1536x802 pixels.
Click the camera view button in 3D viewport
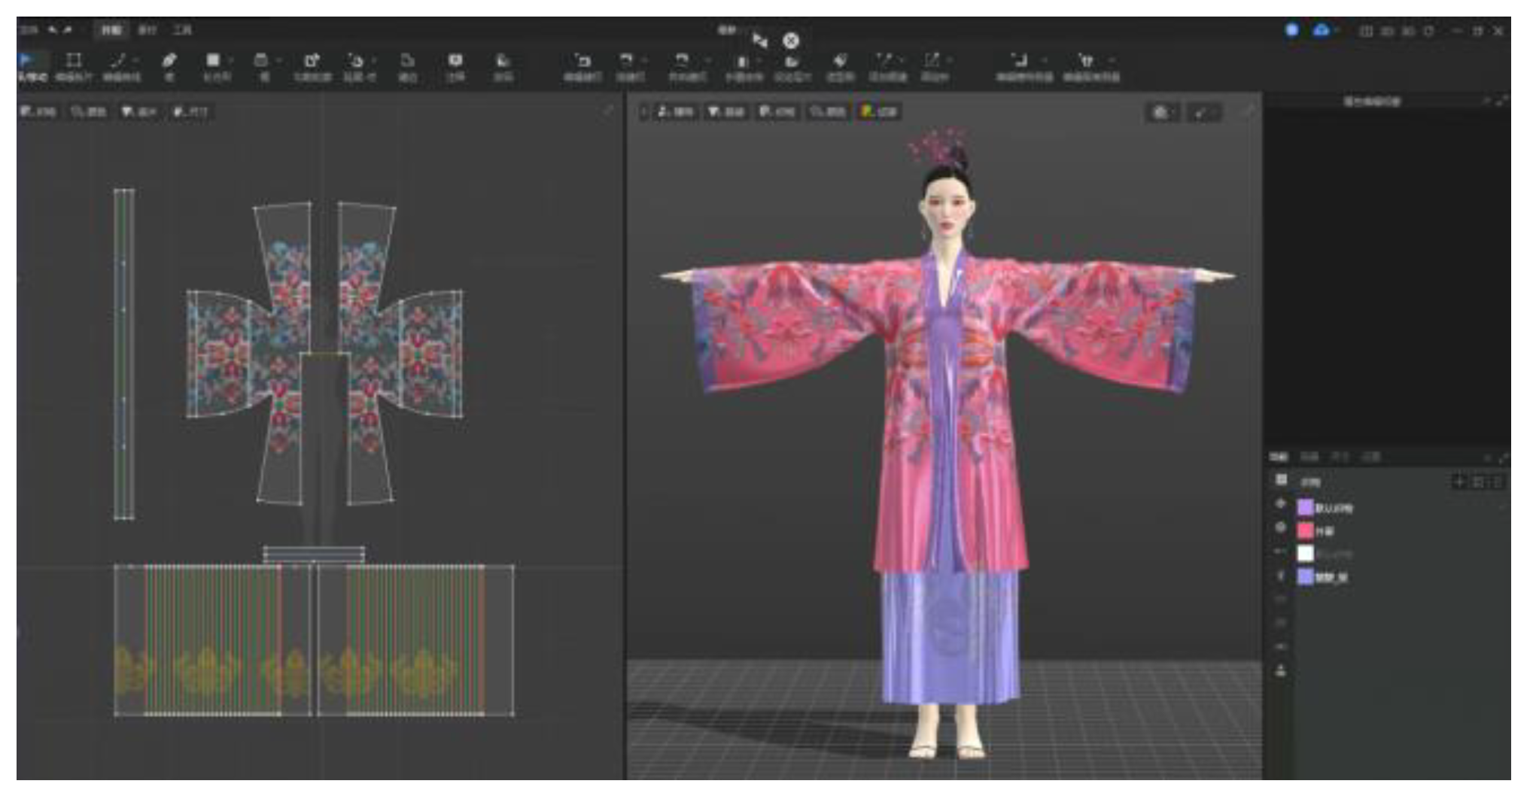point(1160,112)
